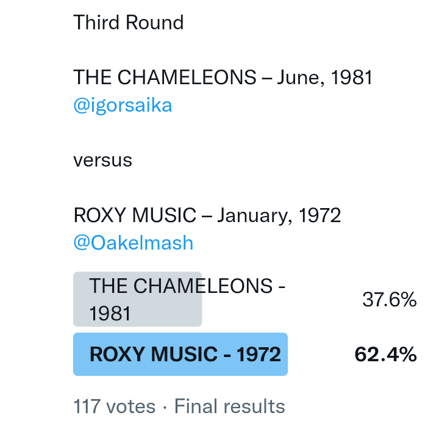Viewport: 439px width, 429px height.
Task: Click the bold 62.4% result percentage
Action: [x=385, y=355]
